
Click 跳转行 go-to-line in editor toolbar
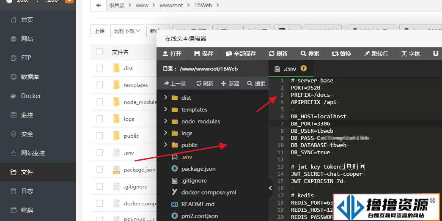click(376, 54)
